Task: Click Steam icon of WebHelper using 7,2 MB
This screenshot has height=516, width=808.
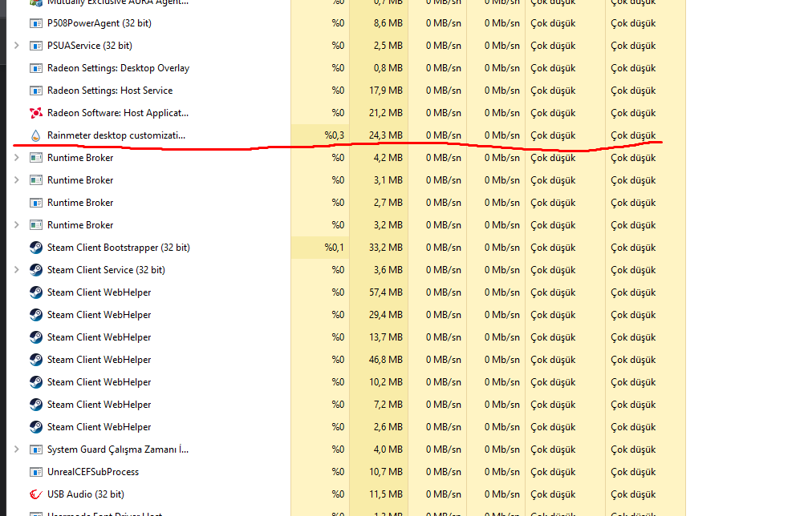Action: 35,405
